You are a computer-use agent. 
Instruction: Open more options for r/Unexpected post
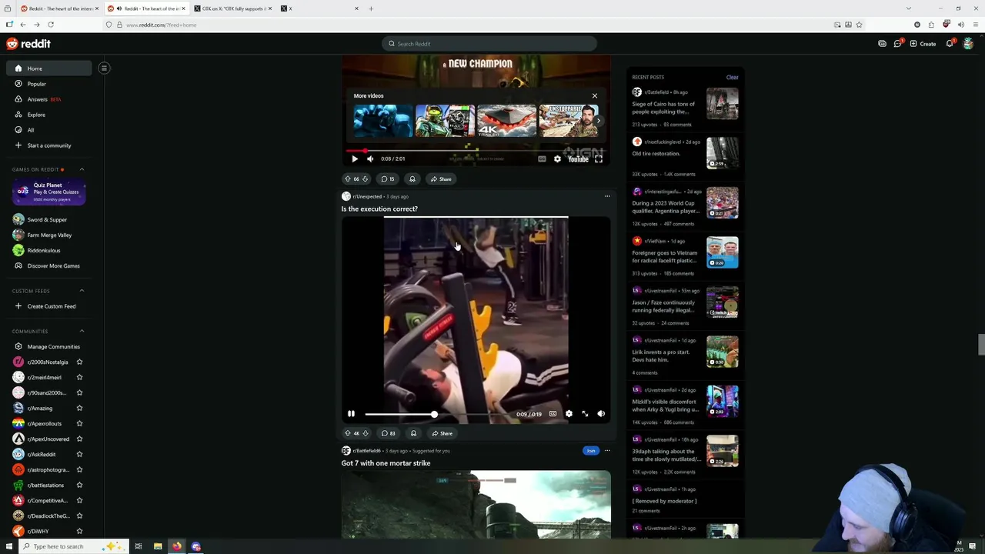coord(607,196)
